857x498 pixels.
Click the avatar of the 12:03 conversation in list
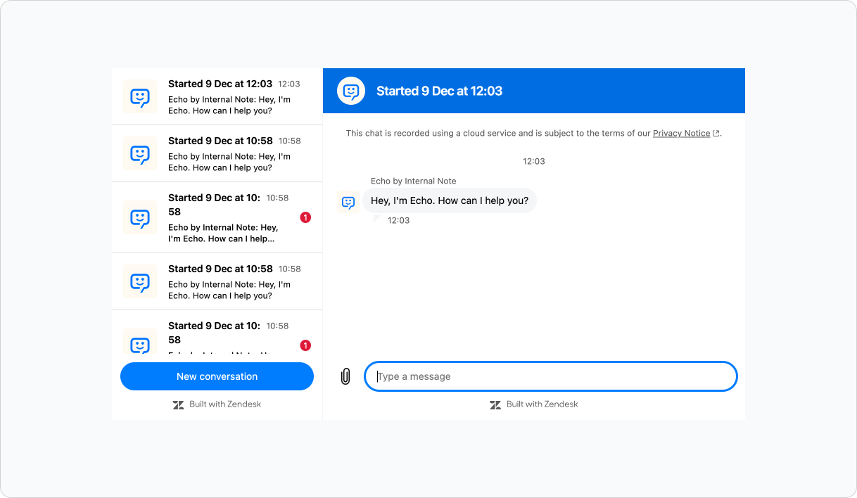coord(140,97)
